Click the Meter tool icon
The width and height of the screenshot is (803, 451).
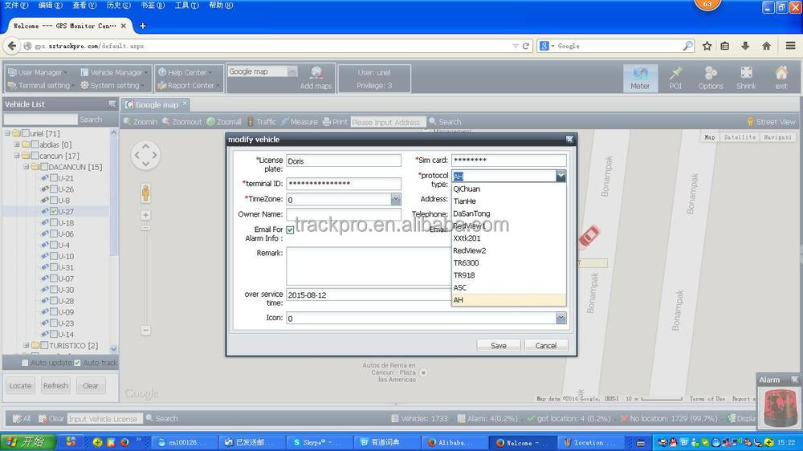tap(640, 74)
